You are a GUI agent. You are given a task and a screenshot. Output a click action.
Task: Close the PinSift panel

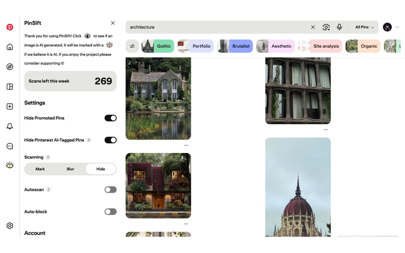(x=113, y=23)
